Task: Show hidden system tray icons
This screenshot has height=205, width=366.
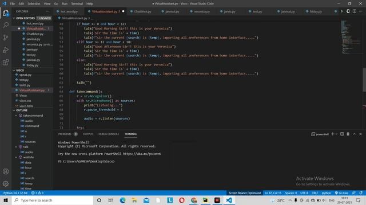Action: click(x=290, y=200)
